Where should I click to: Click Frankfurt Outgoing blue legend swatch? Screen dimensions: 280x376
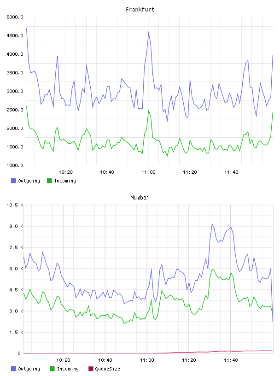tap(13, 181)
